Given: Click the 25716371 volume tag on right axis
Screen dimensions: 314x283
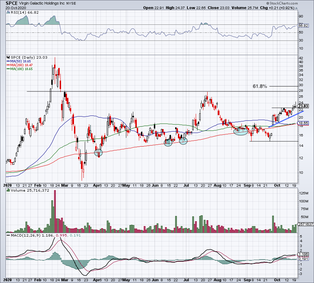Looking at the screenshot, I should tap(306, 224).
